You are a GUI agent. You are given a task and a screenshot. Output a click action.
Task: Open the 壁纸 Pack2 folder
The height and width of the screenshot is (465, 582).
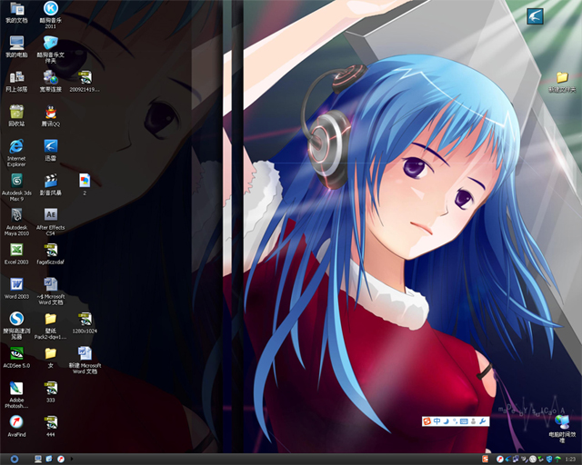click(51, 325)
